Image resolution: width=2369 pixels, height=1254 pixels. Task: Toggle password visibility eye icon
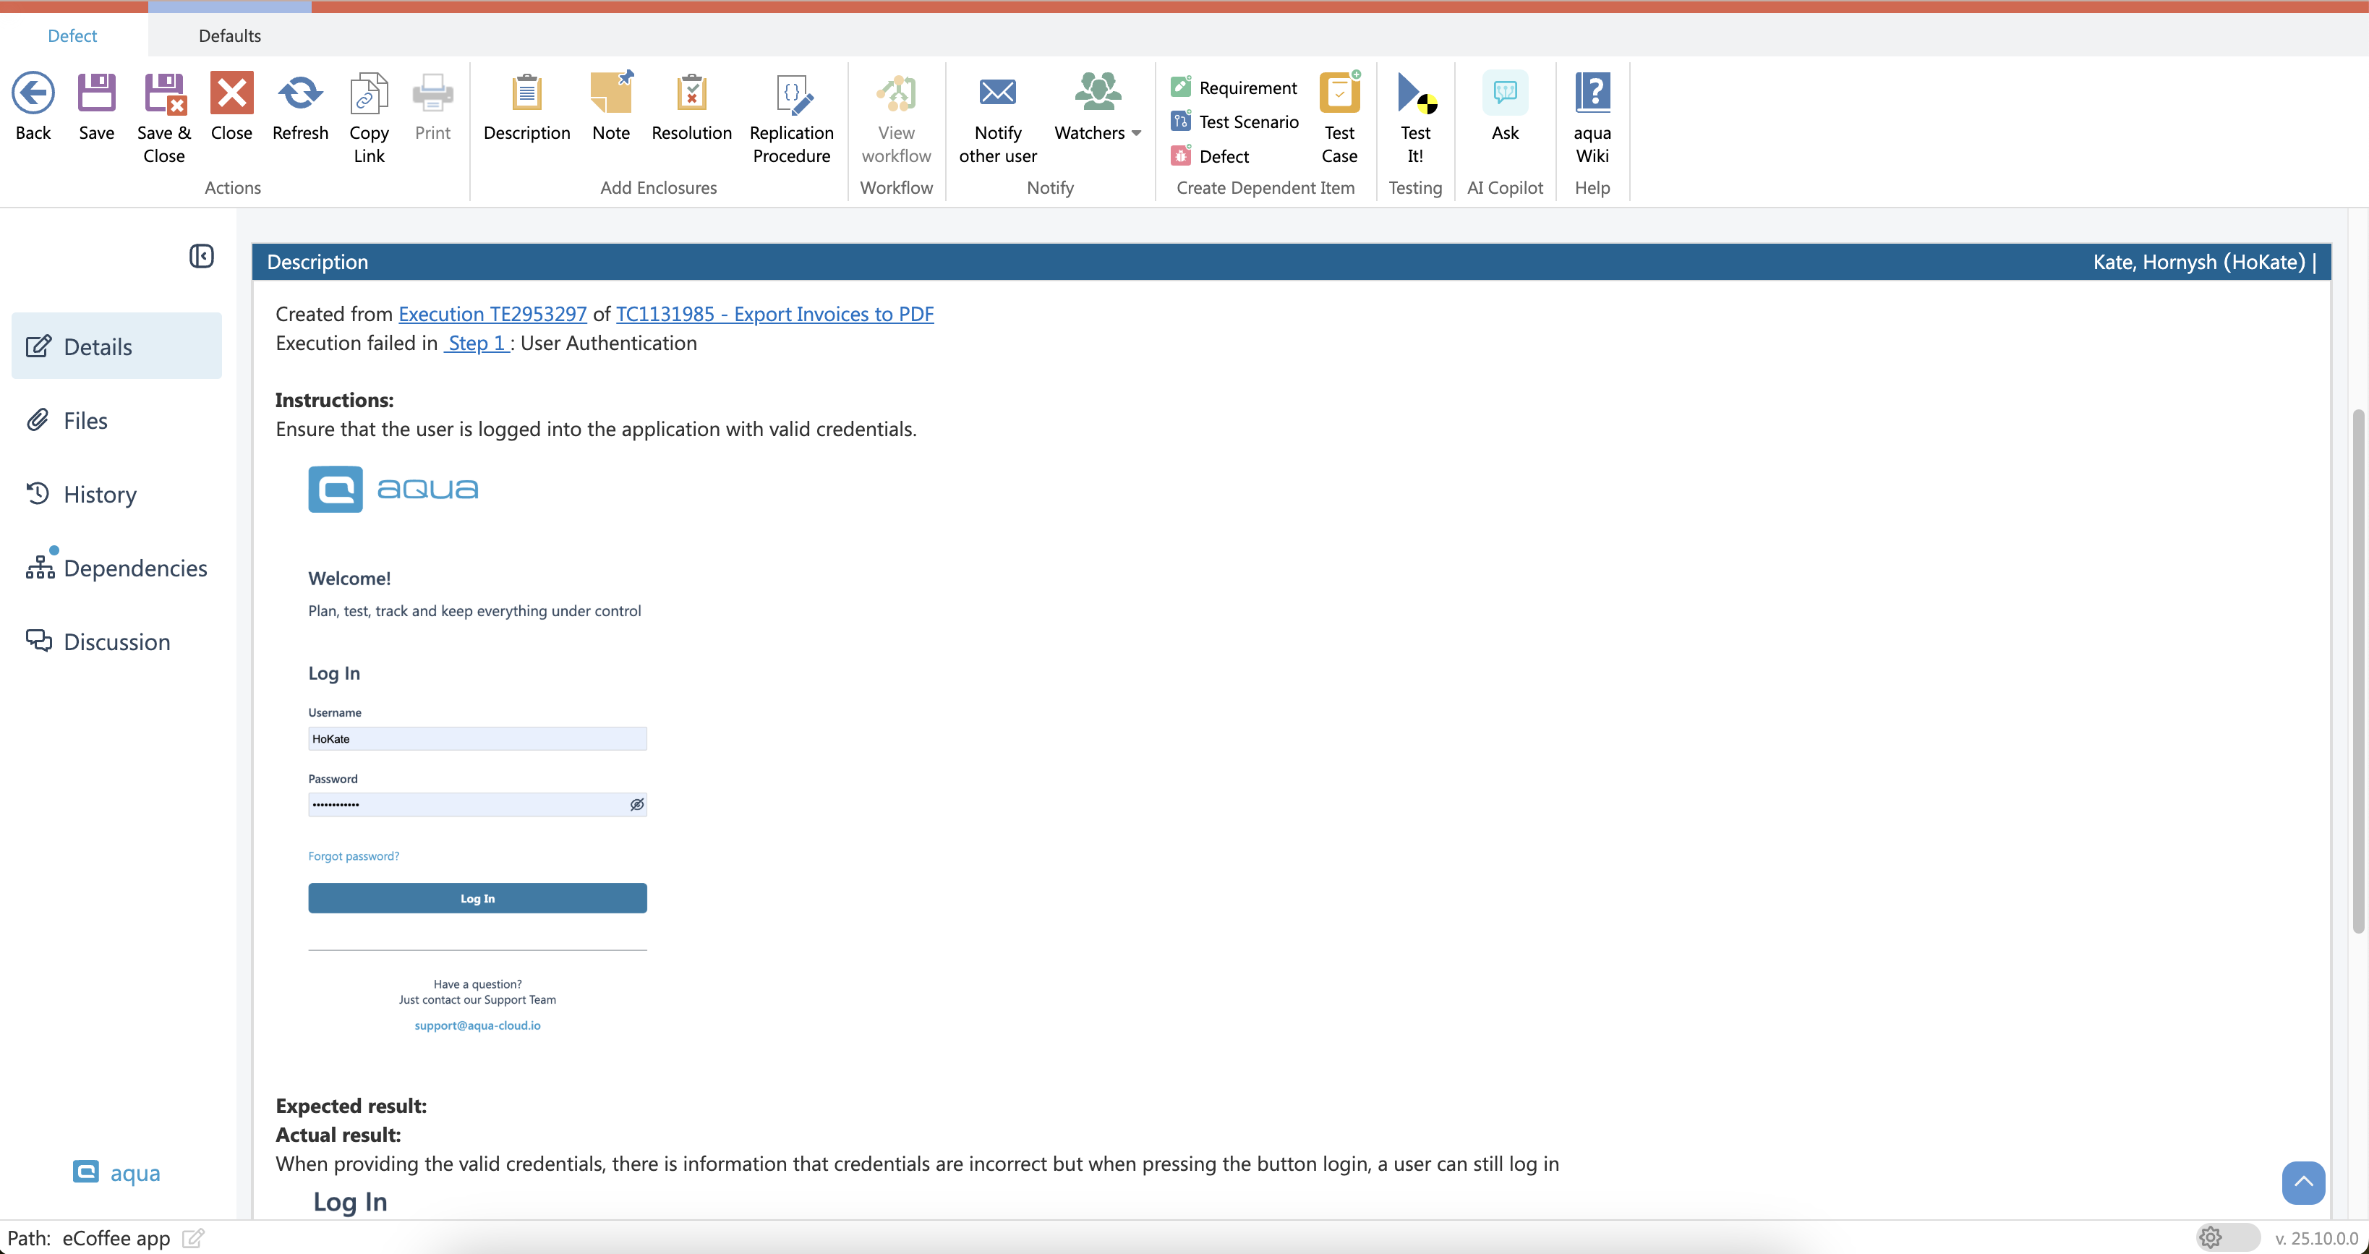(636, 805)
